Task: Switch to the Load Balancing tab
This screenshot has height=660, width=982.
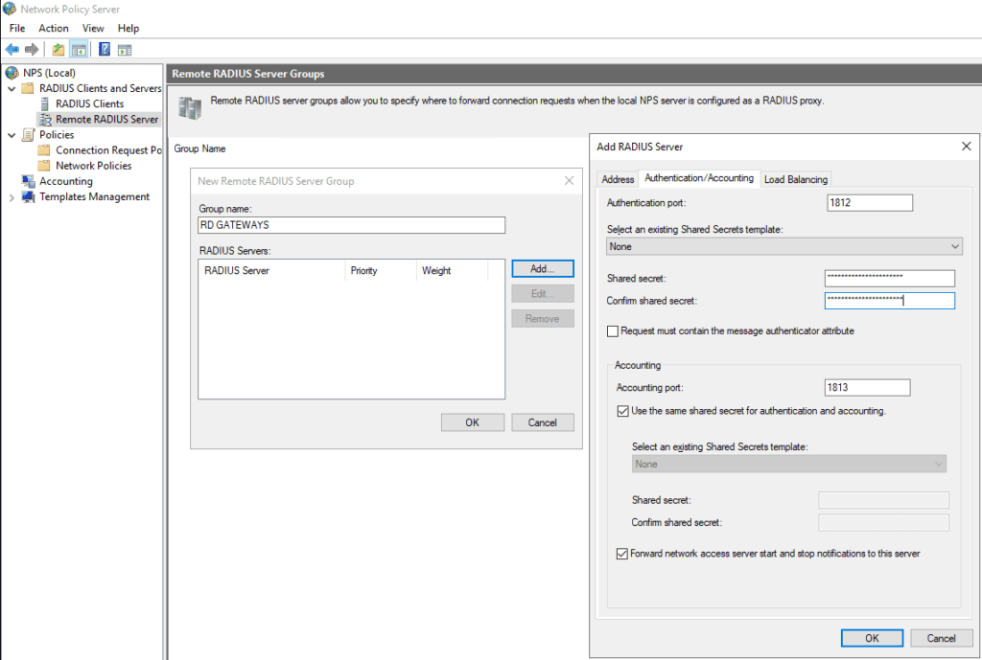Action: tap(795, 179)
